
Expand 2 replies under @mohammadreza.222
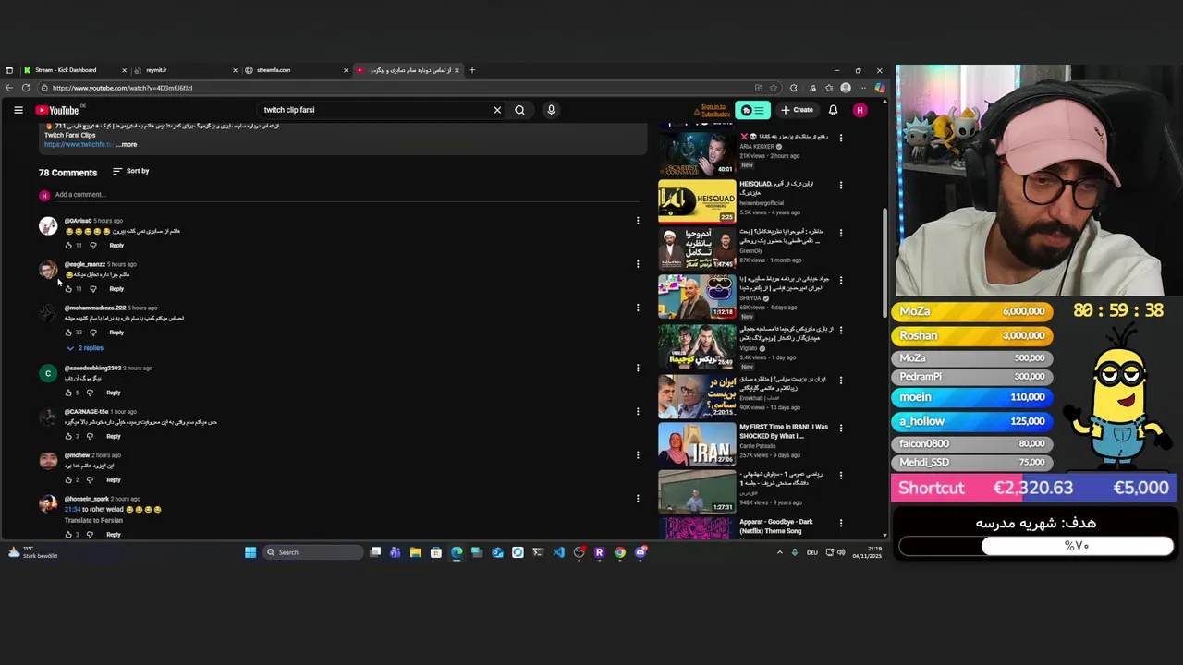[x=85, y=348]
